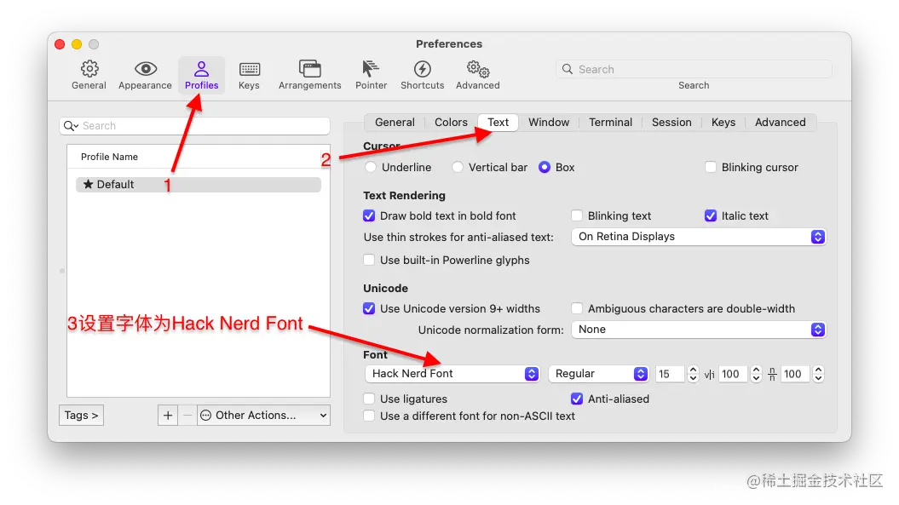This screenshot has height=505, width=899.
Task: Toggle Use Unicode version 9+ widths
Action: click(369, 309)
